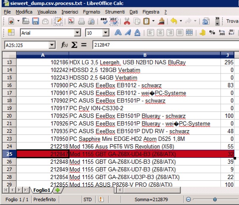Toggle Bold formatting icon
The width and height of the screenshot is (239, 205).
(118, 33)
